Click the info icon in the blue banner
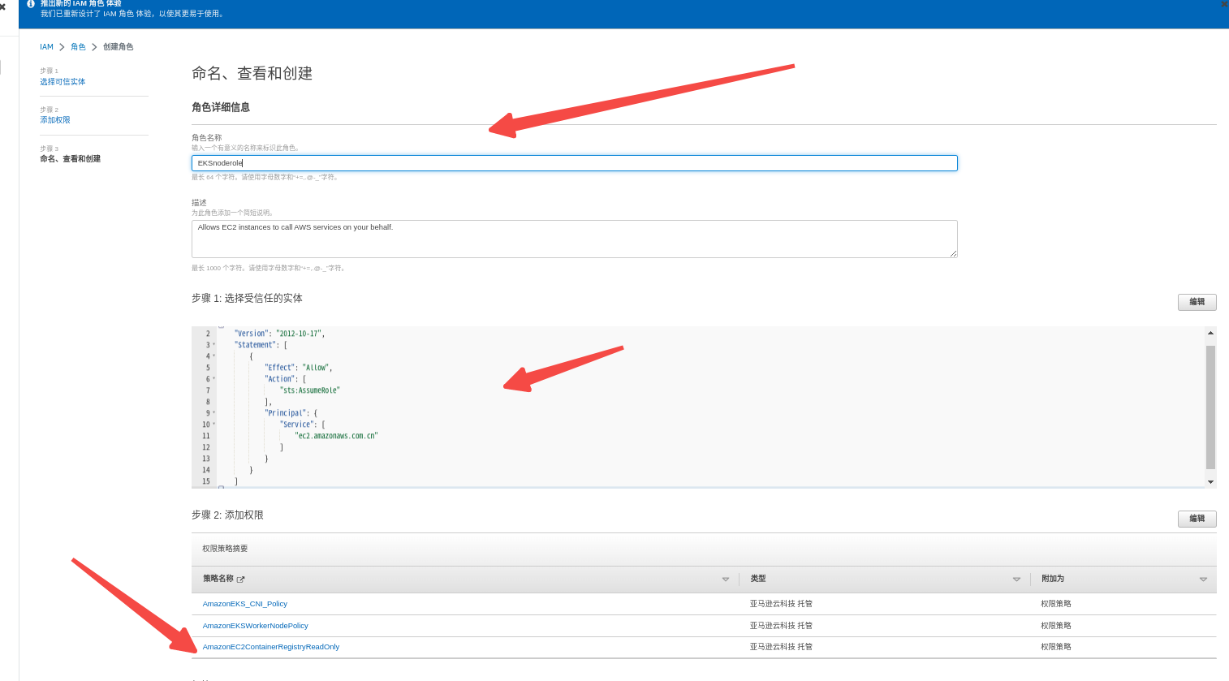Image resolution: width=1229 pixels, height=681 pixels. (30, 4)
